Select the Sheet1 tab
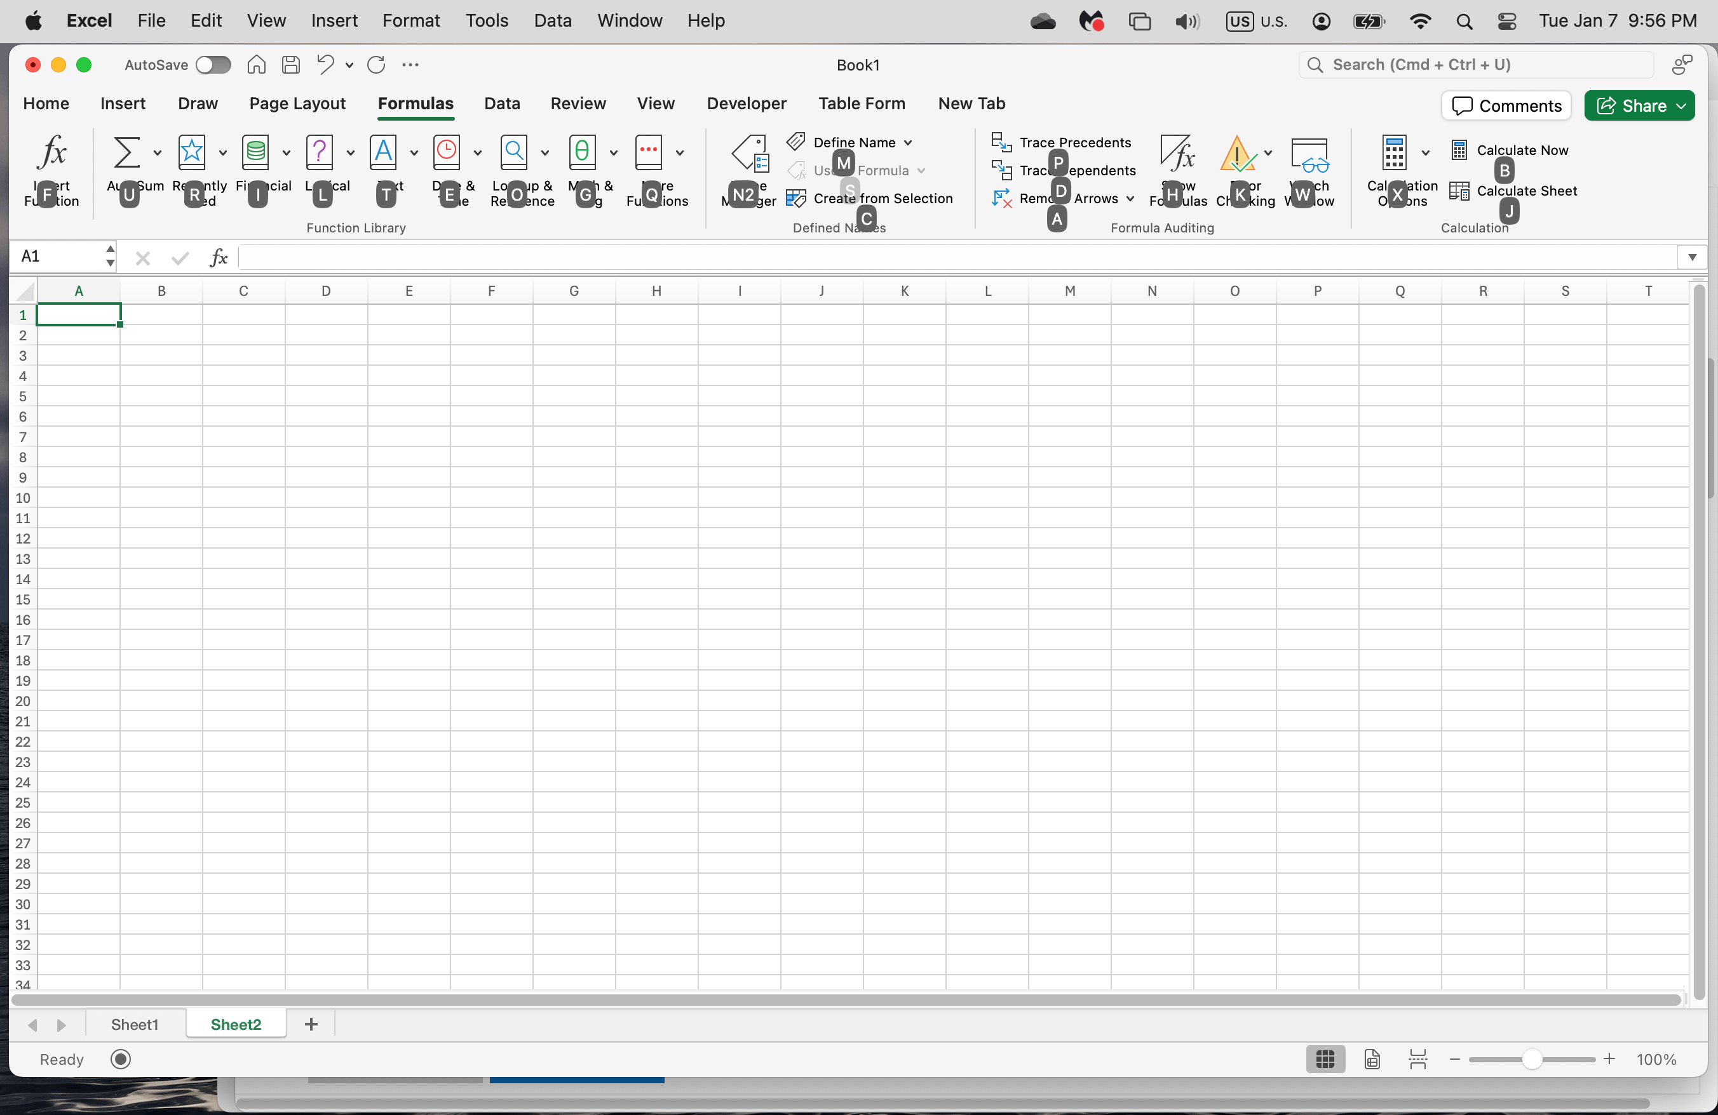This screenshot has width=1718, height=1115. coord(134,1024)
